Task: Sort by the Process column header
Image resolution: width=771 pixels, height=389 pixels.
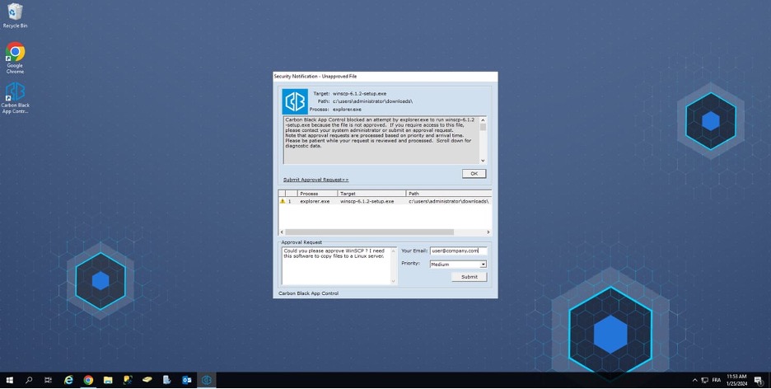Action: point(317,194)
